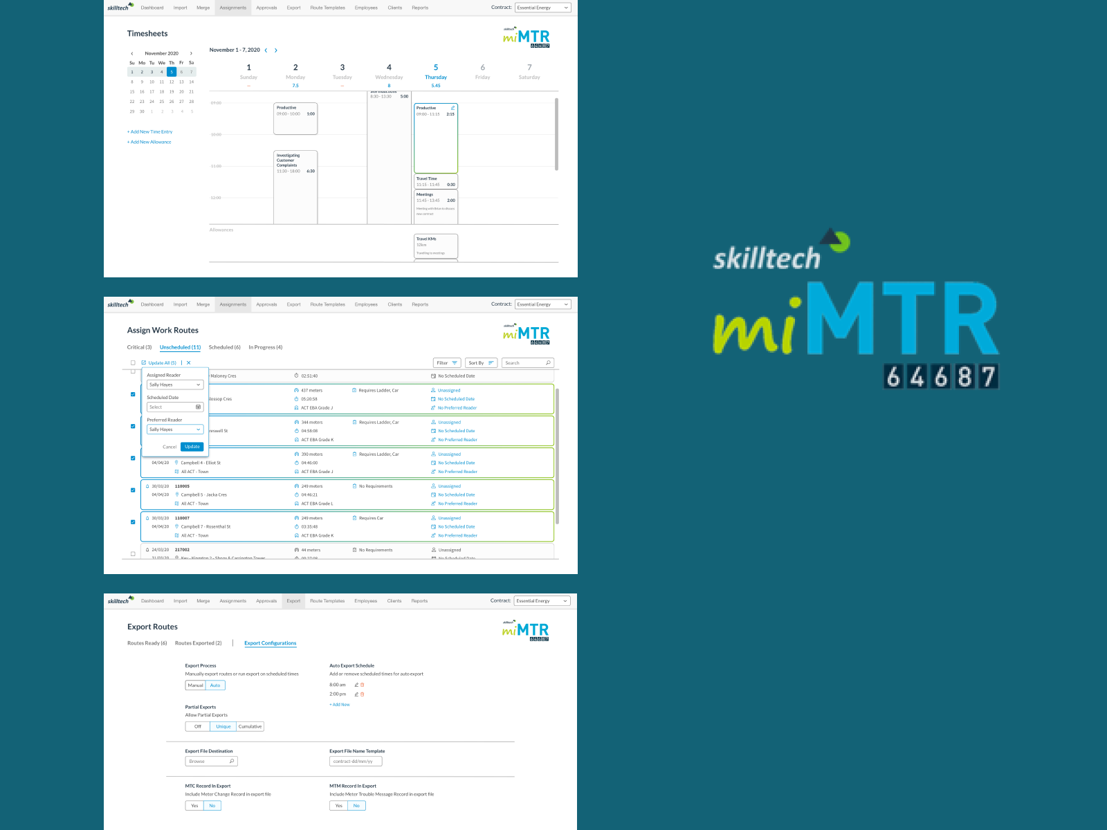
Task: Uncheck the 437 meters route checkbox
Action: click(x=133, y=394)
